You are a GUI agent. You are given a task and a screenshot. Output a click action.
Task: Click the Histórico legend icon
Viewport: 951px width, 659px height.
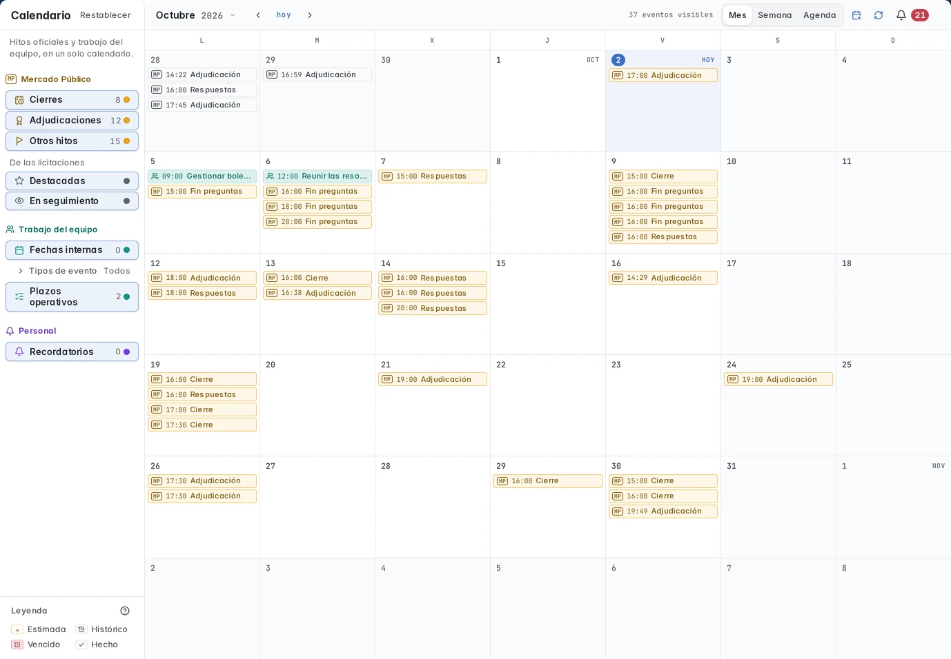coord(81,629)
